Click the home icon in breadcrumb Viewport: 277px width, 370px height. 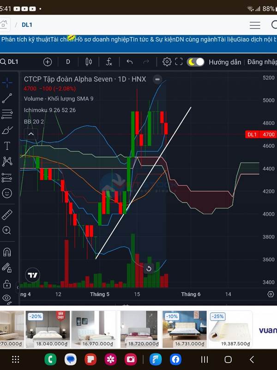click(4, 25)
